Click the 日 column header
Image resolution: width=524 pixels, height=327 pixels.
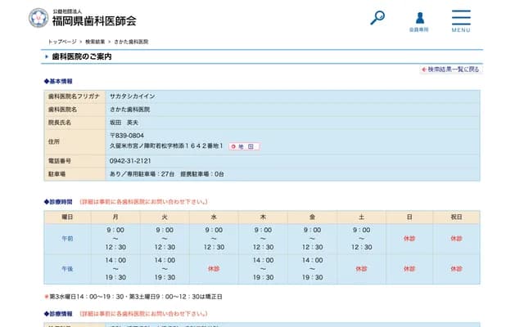pyautogui.click(x=409, y=217)
